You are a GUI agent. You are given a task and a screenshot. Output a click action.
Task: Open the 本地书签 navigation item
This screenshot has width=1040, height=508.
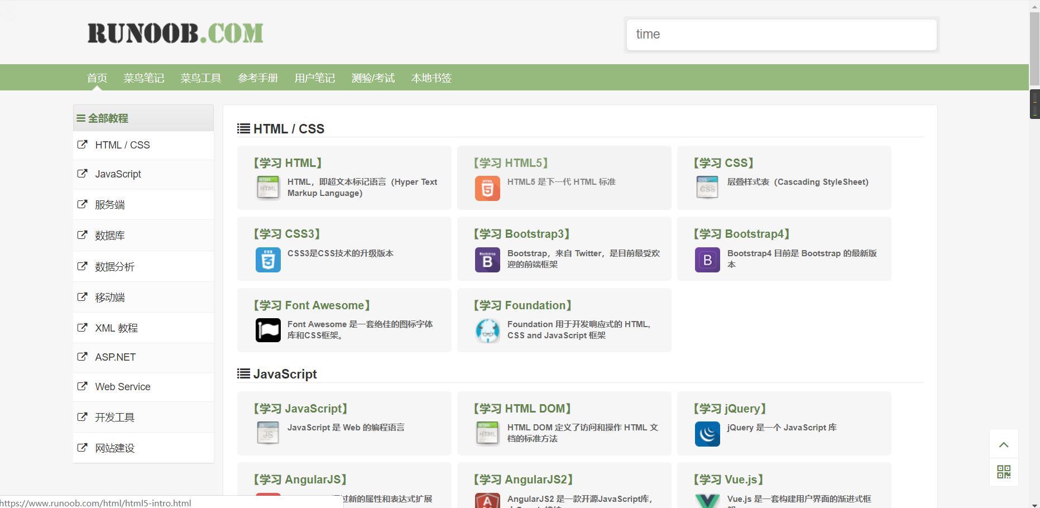[x=431, y=78]
